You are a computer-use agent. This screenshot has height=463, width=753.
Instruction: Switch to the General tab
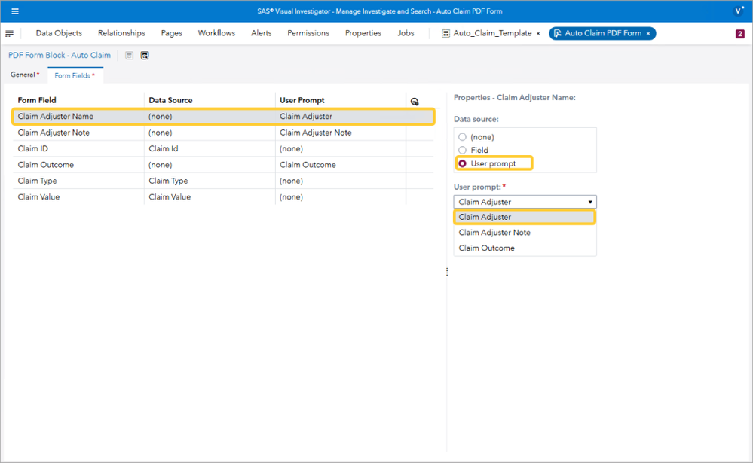(x=23, y=75)
